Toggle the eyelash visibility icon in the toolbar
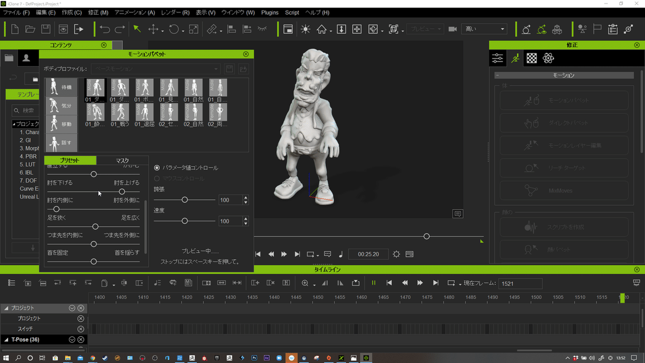The height and width of the screenshot is (363, 645). pyautogui.click(x=262, y=29)
